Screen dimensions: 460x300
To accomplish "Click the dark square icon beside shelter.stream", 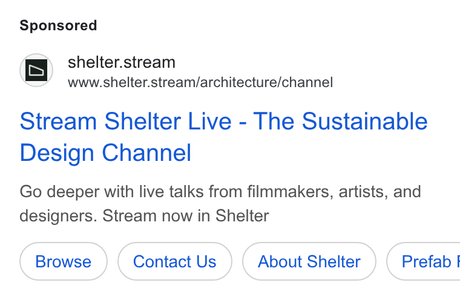I will pyautogui.click(x=36, y=70).
